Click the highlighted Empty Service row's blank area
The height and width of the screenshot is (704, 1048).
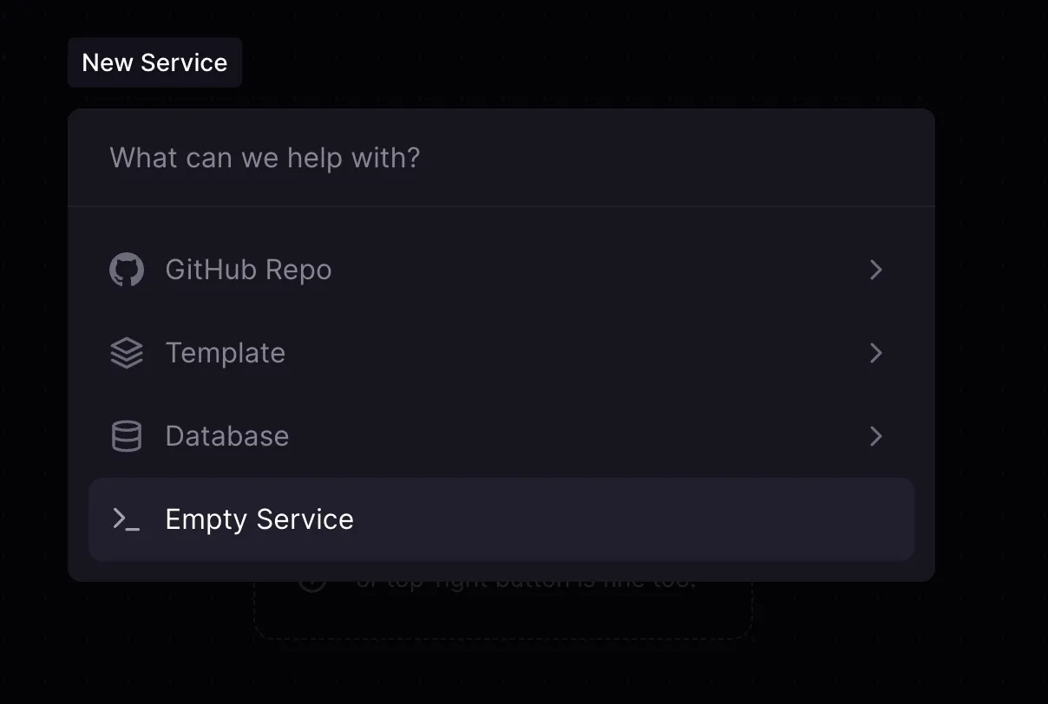click(607, 519)
